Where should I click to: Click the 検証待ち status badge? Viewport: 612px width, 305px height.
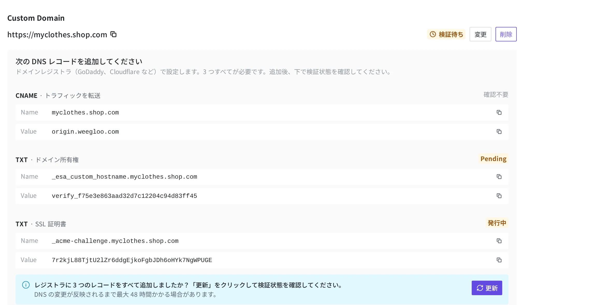point(446,34)
